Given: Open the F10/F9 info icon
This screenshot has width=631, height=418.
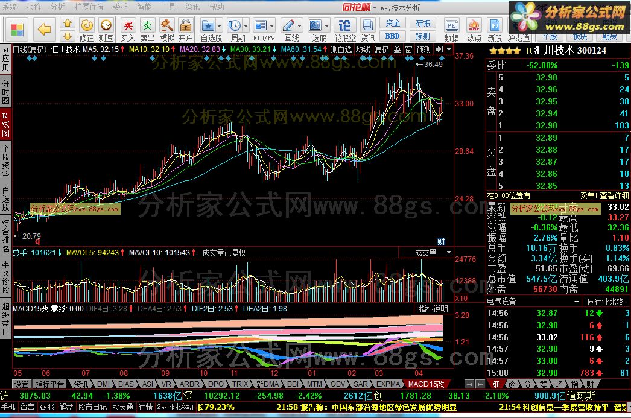Looking at the screenshot, I should 261,26.
